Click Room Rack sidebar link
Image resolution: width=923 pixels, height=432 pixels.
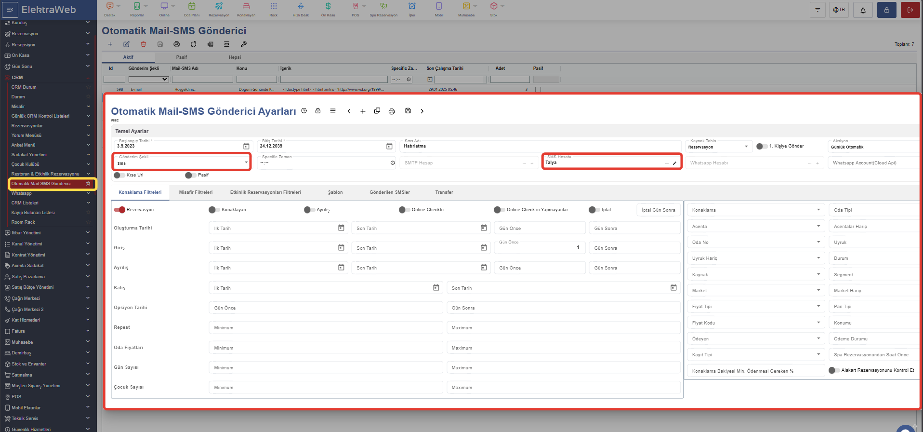[x=23, y=222]
